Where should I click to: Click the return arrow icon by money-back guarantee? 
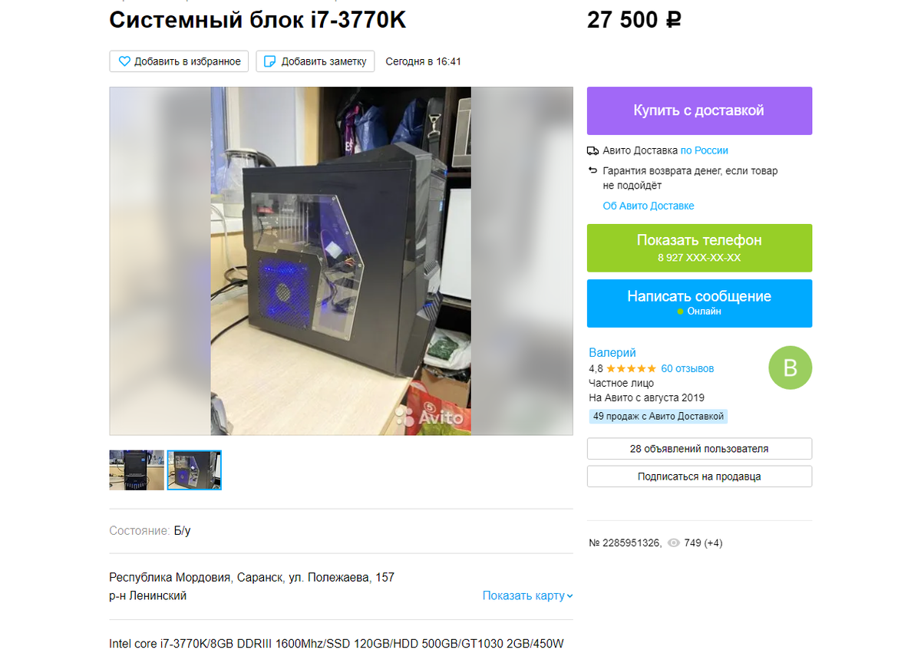pyautogui.click(x=593, y=170)
